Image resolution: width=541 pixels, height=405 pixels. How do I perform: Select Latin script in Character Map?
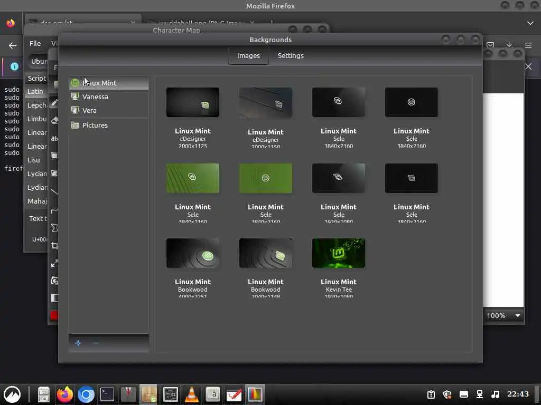tap(35, 92)
